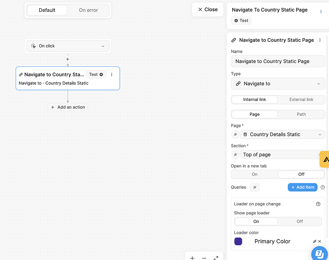The image size is (329, 260).
Task: Click the help icon beside Add item button
Action: (323, 187)
